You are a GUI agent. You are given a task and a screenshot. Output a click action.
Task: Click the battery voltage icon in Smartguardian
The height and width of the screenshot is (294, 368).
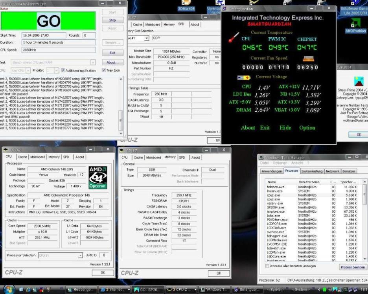coord(244,77)
